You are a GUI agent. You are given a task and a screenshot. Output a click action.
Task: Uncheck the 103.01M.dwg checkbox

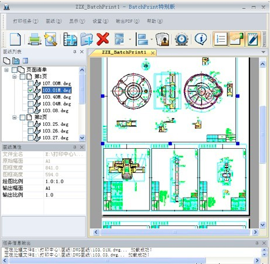pos(31,90)
